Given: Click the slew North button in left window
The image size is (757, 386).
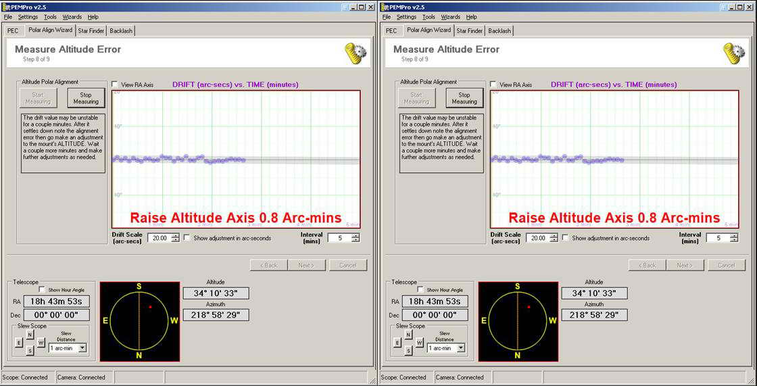Looking at the screenshot, I should (30, 334).
